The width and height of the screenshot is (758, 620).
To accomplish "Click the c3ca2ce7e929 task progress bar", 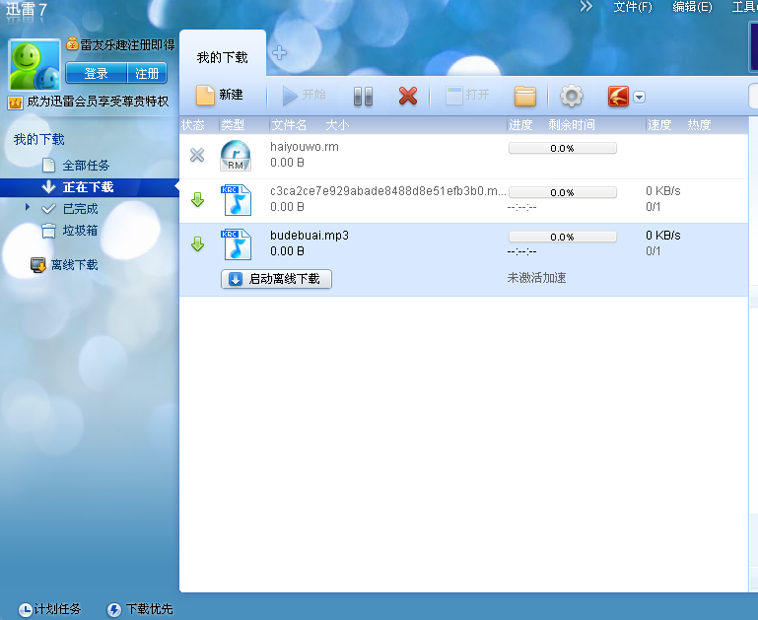I will click(x=563, y=193).
